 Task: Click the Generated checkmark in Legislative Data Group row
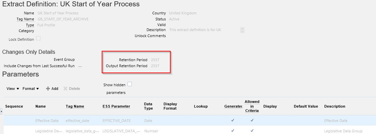pos(232,131)
